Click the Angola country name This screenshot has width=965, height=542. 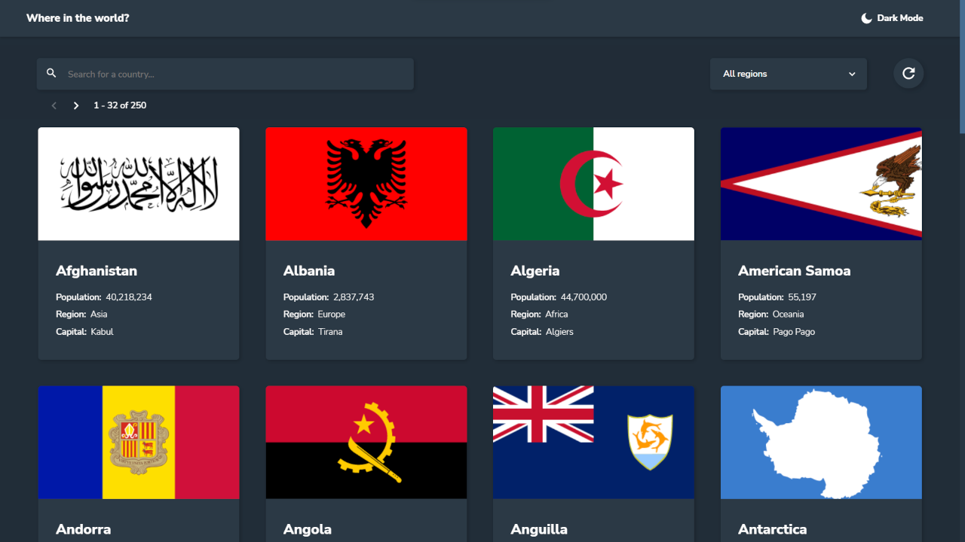tap(308, 529)
